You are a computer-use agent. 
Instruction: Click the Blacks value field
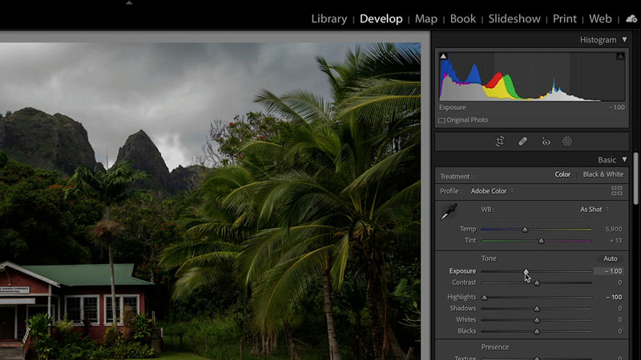[619, 331]
